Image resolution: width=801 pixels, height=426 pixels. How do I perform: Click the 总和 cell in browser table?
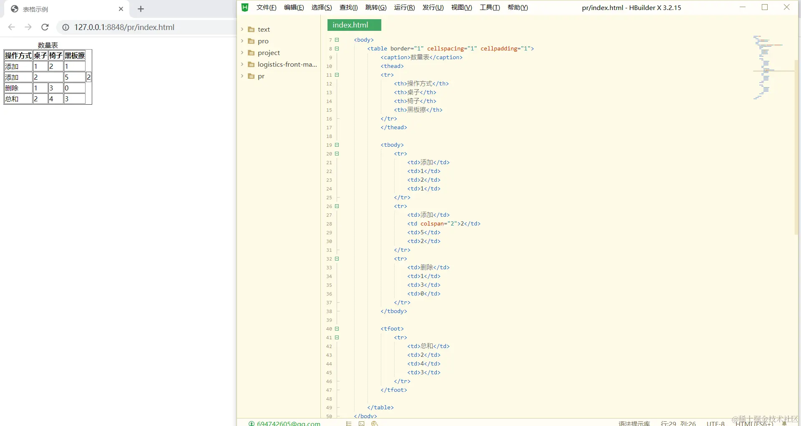click(18, 99)
